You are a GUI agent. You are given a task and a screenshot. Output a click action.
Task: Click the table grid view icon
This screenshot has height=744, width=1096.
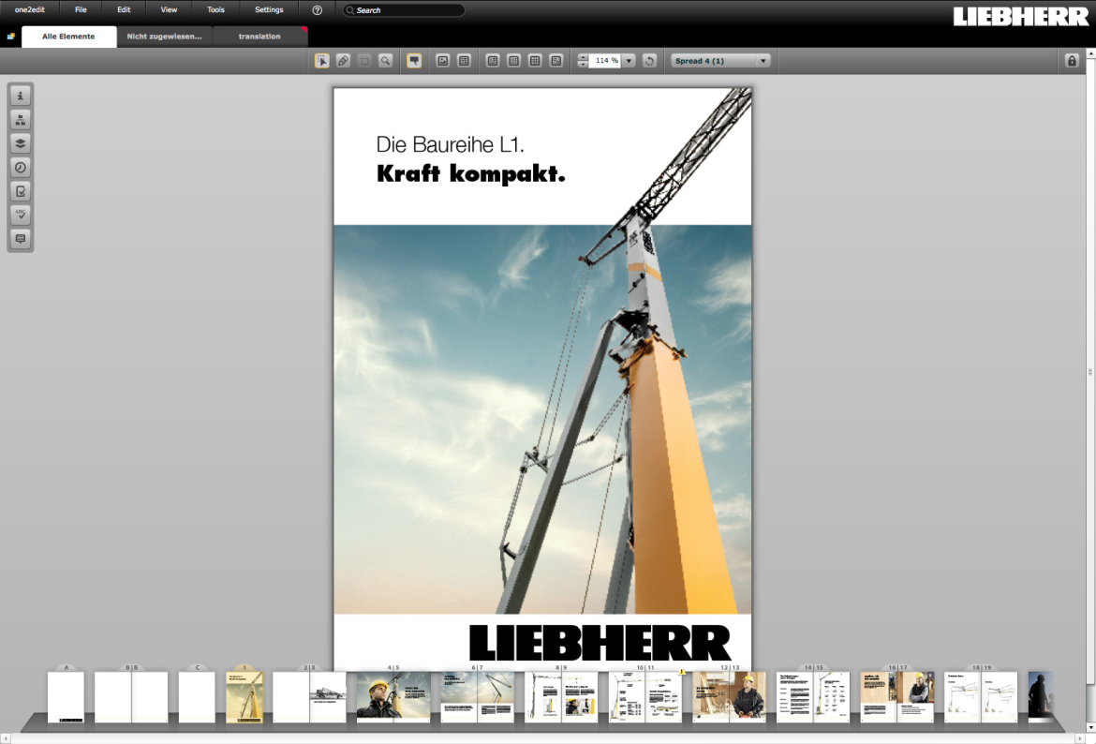(535, 61)
